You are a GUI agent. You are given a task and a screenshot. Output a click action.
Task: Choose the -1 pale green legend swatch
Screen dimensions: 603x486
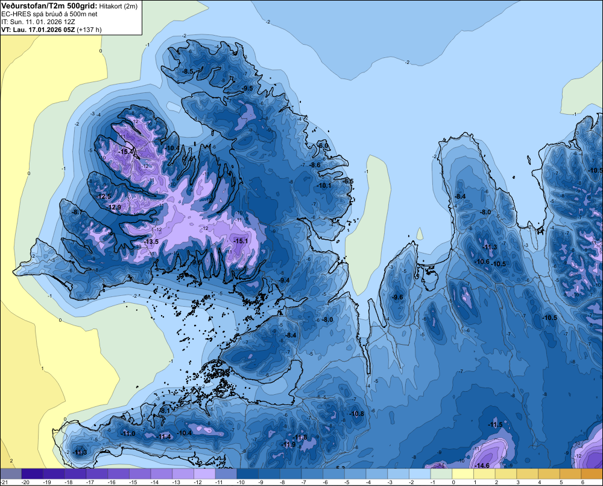pyautogui.click(x=441, y=474)
